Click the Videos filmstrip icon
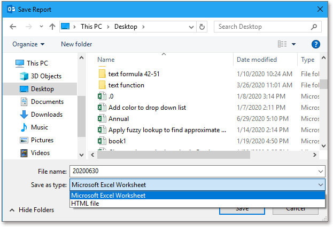333x227 pixels. pos(24,153)
